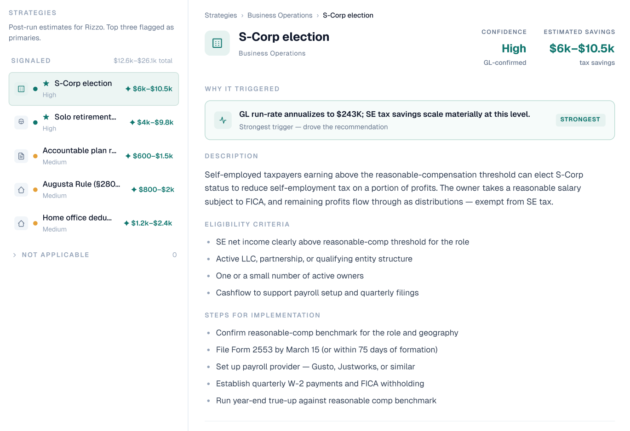Navigate back using the Strategies breadcrumb
The width and height of the screenshot is (630, 431).
[221, 15]
